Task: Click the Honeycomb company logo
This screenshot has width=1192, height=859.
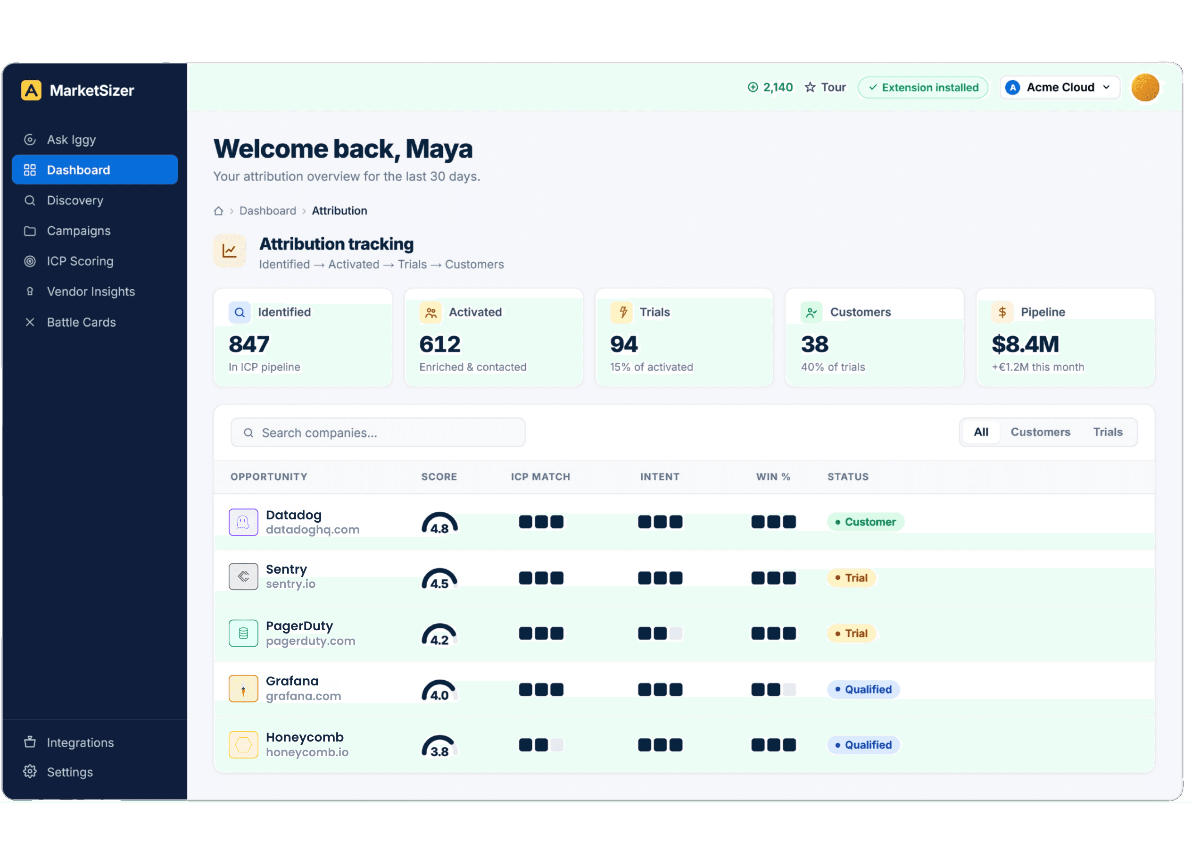Action: click(243, 745)
